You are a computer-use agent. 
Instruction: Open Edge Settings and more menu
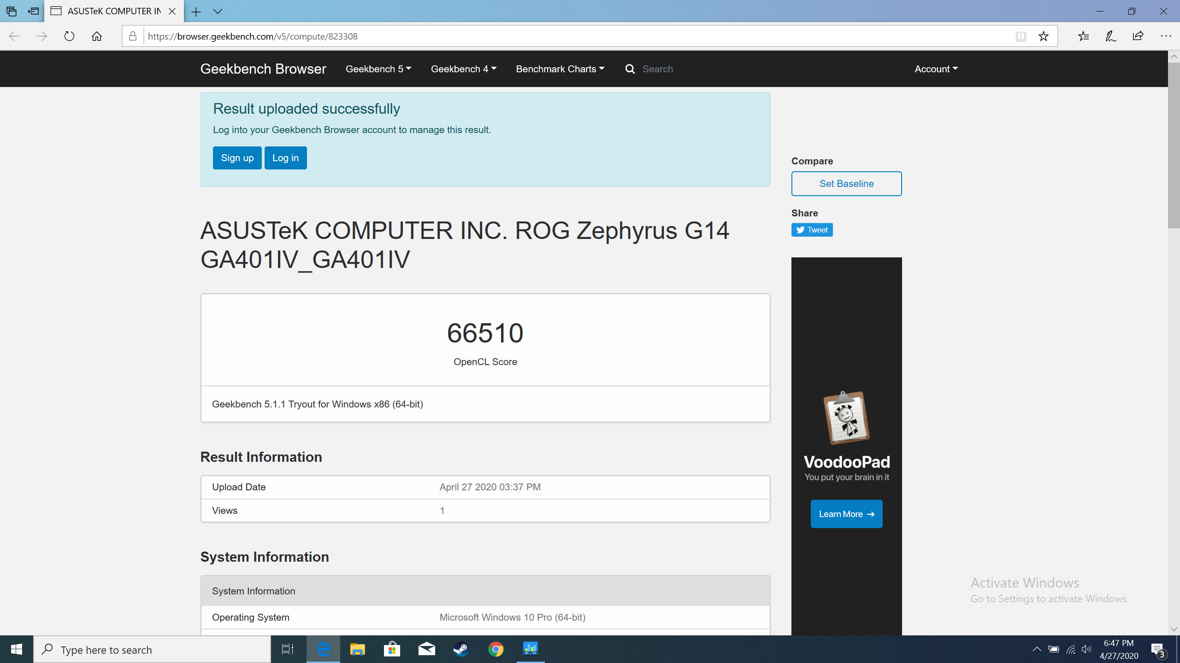click(x=1166, y=36)
